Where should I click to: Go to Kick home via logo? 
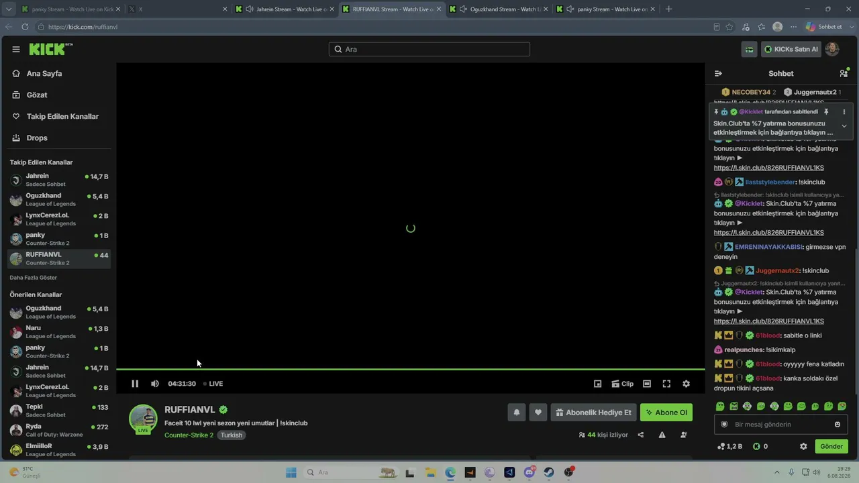(50, 49)
